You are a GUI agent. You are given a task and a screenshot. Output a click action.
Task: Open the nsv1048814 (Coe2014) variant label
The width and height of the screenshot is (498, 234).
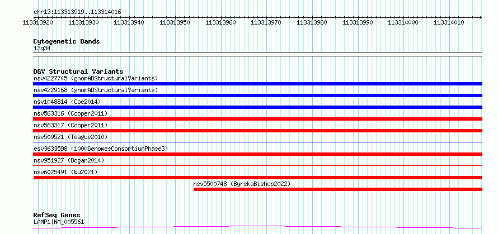(67, 102)
